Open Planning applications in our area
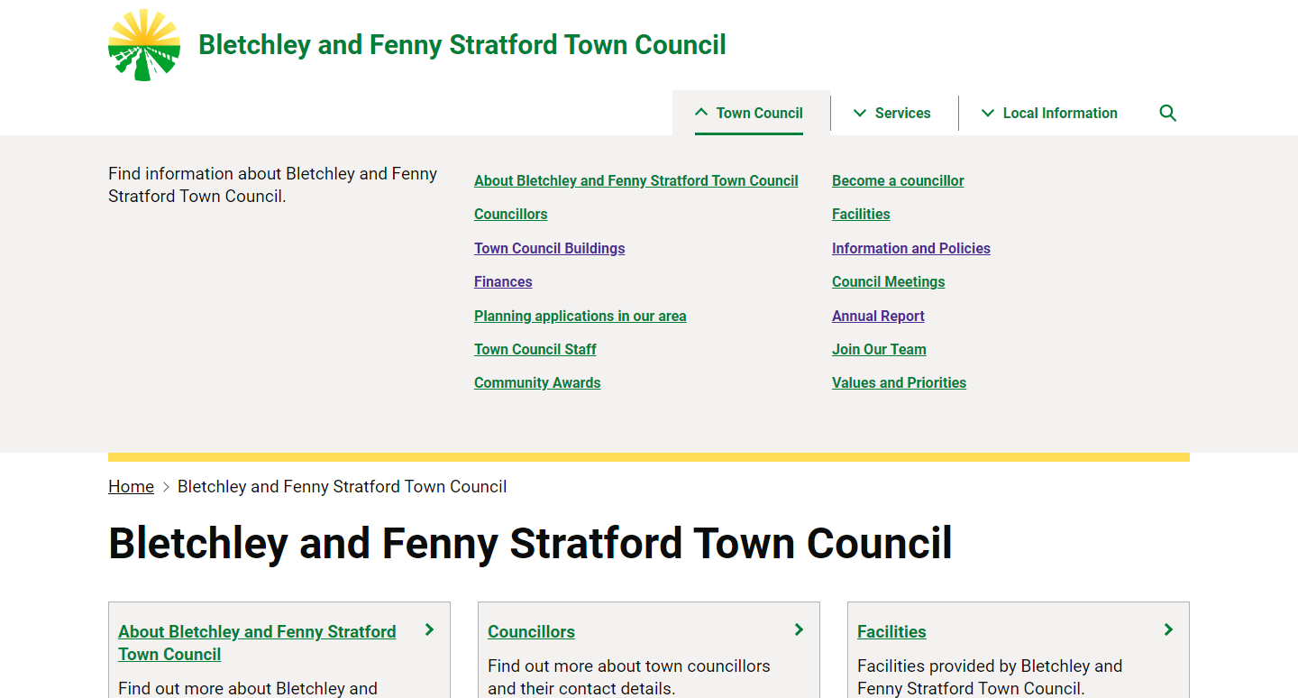This screenshot has height=698, width=1298. (x=580, y=316)
